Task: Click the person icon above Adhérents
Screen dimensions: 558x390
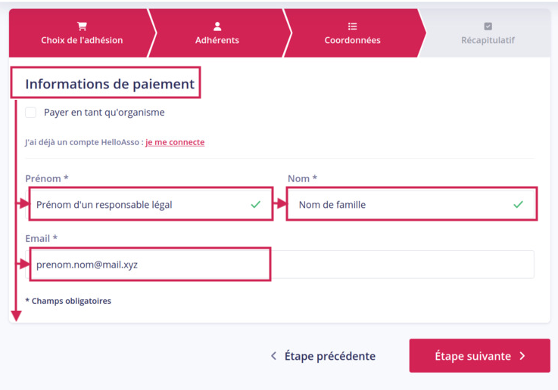Action: [x=217, y=26]
